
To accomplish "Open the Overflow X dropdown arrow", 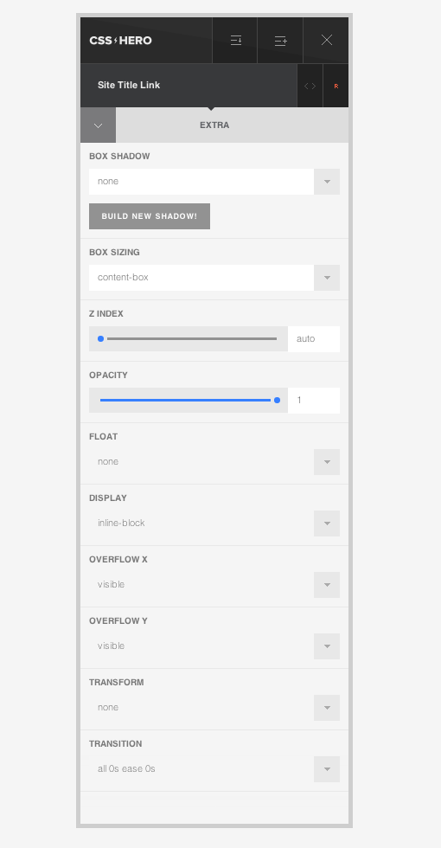I will point(327,585).
